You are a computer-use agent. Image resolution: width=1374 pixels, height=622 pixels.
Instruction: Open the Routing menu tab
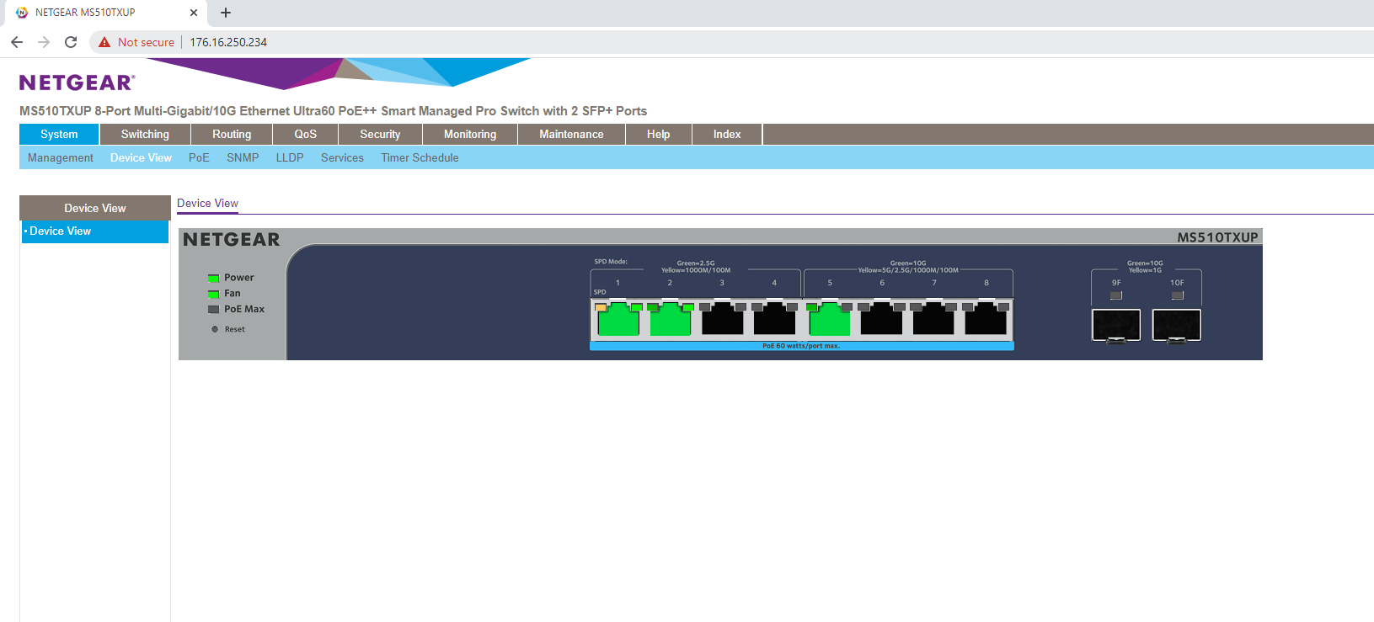(232, 135)
